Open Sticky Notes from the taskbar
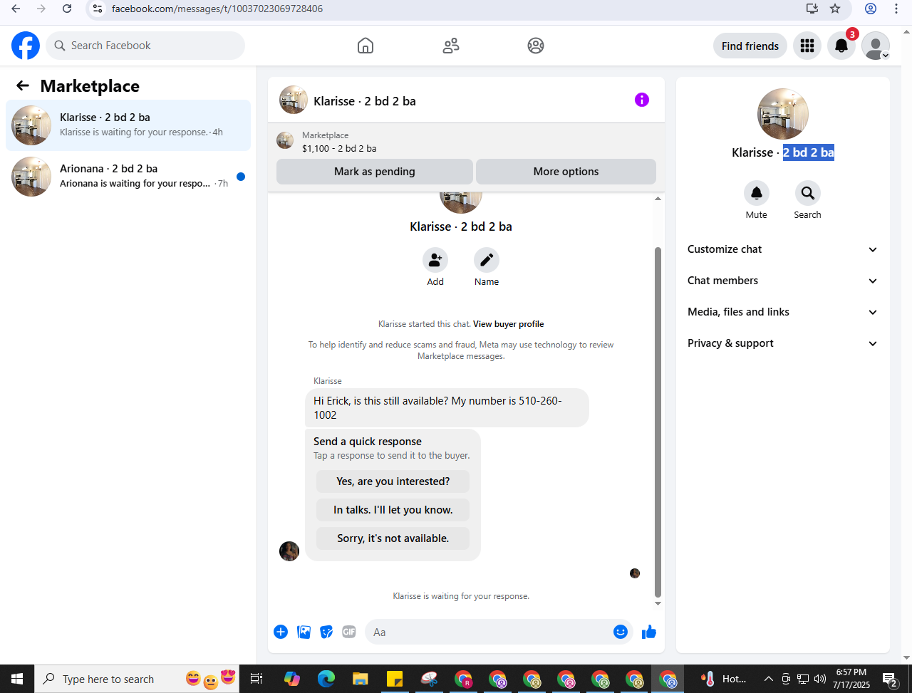The width and height of the screenshot is (912, 693). [x=395, y=679]
